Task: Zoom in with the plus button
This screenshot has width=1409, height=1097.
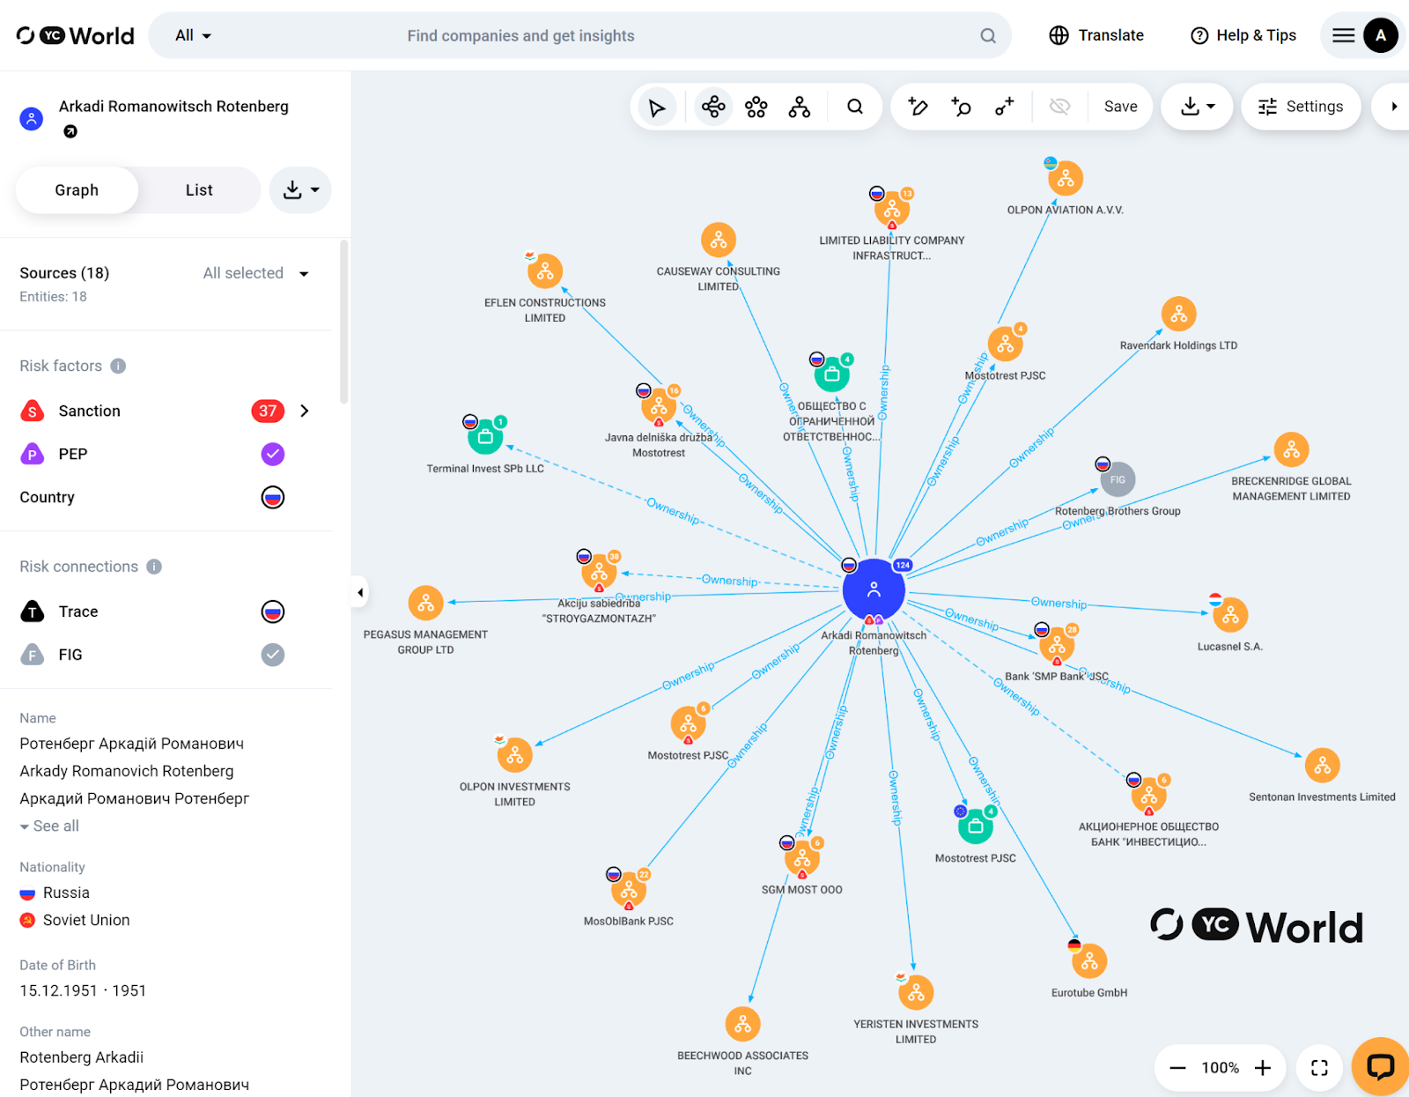Action: pos(1263,1068)
